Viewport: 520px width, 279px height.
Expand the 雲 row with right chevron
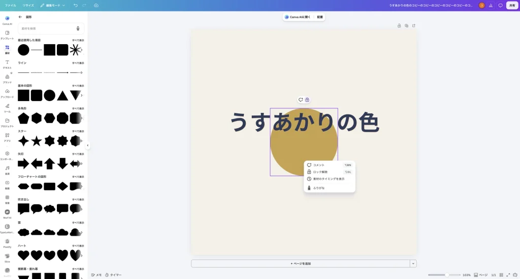point(82,232)
